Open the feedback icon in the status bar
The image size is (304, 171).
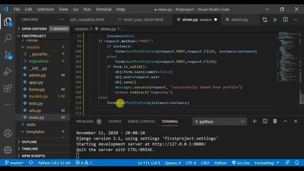[287, 162]
